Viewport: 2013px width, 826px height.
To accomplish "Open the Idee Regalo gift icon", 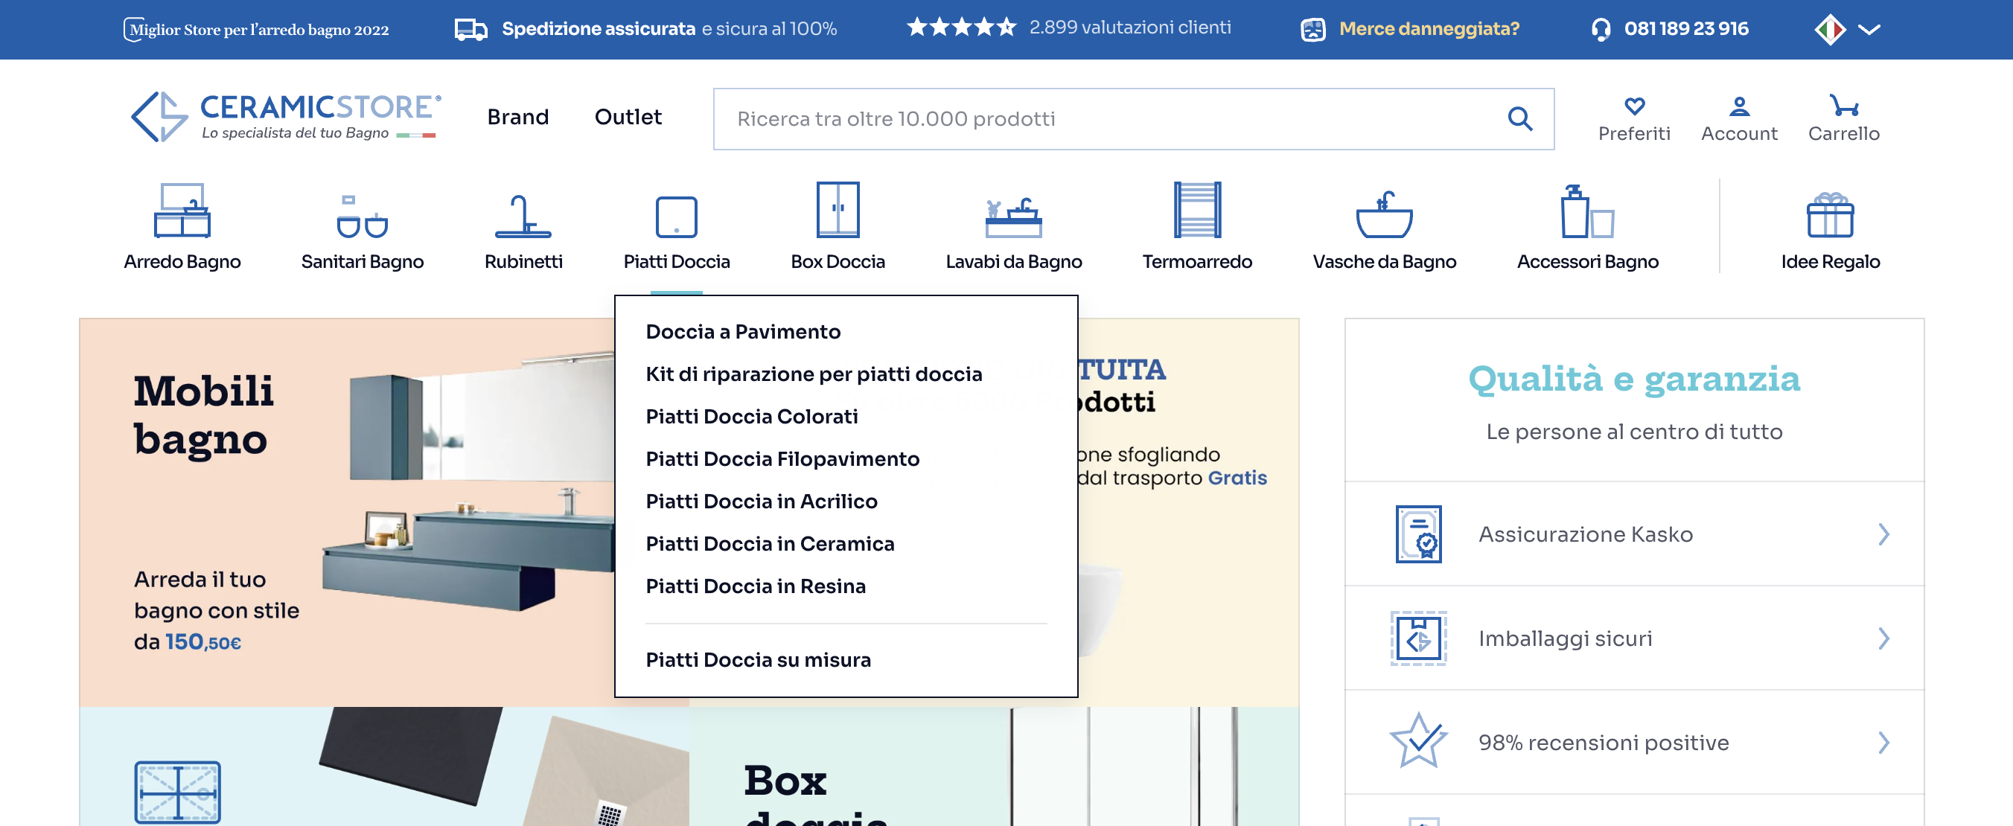I will click(x=1829, y=215).
